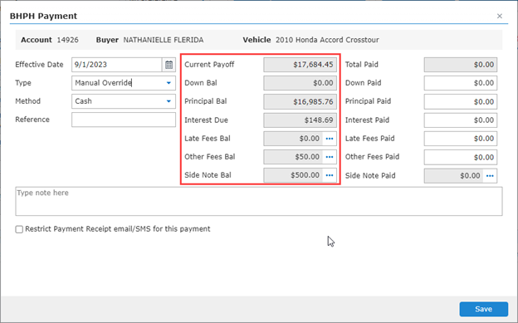This screenshot has width=518, height=323.
Task: Edit the Principal Paid amount
Action: (461, 101)
